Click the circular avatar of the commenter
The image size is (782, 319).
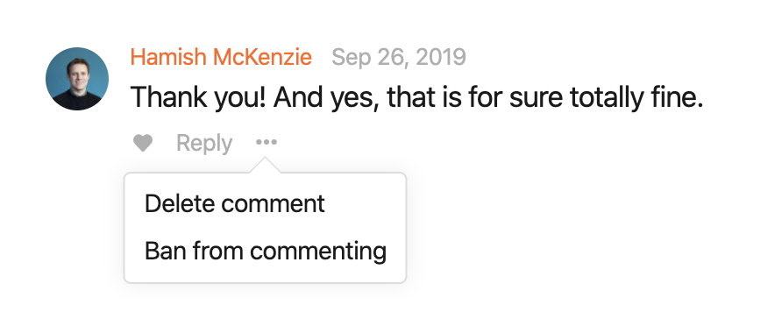click(x=77, y=79)
